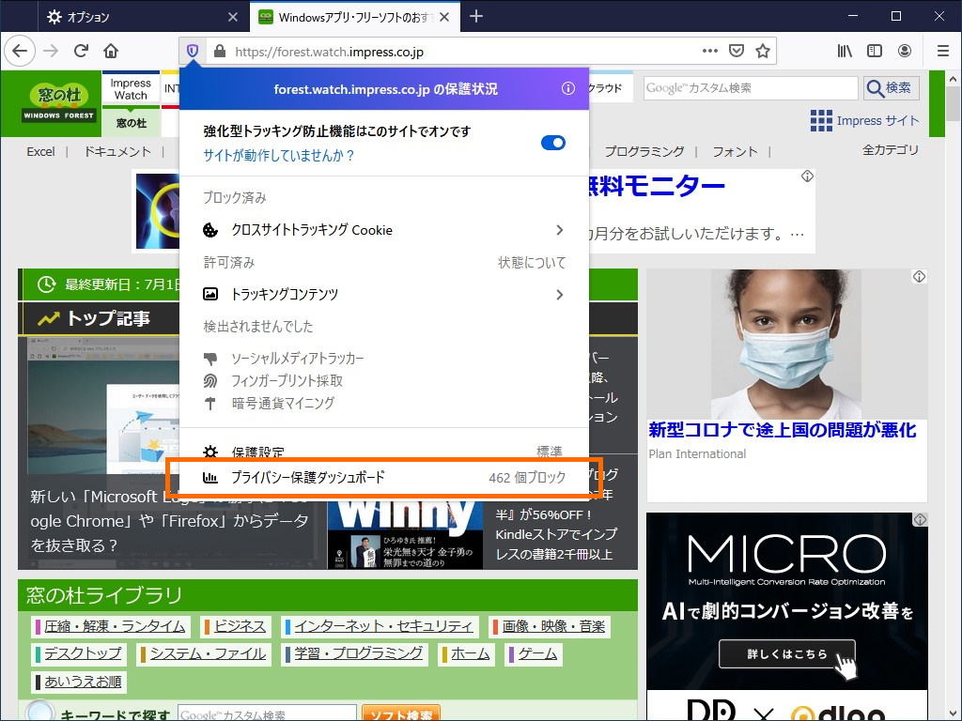Open the フォント category menu item
Image resolution: width=962 pixels, height=721 pixels.
[x=735, y=151]
